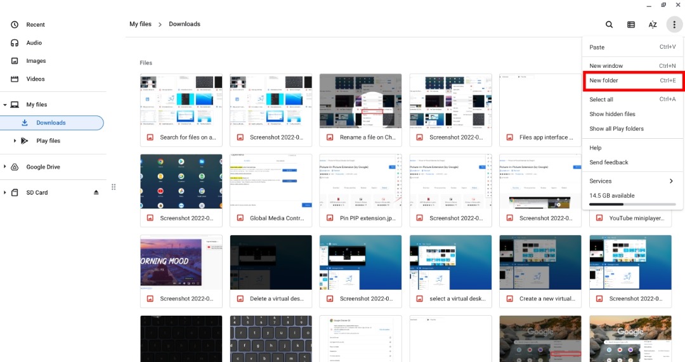Choose Paste from the menu

[632, 47]
